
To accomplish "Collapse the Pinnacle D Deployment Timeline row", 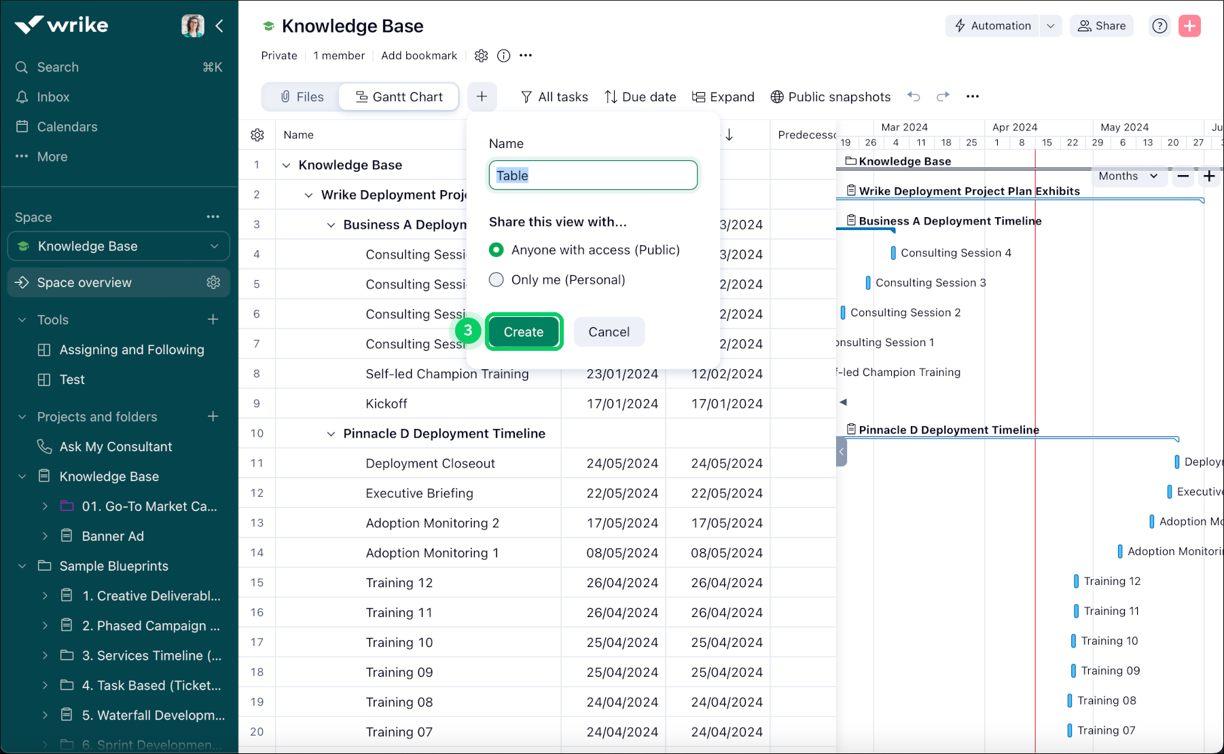I will 331,433.
